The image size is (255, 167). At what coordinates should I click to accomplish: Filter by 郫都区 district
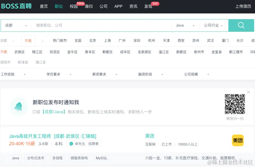(x=108, y=52)
